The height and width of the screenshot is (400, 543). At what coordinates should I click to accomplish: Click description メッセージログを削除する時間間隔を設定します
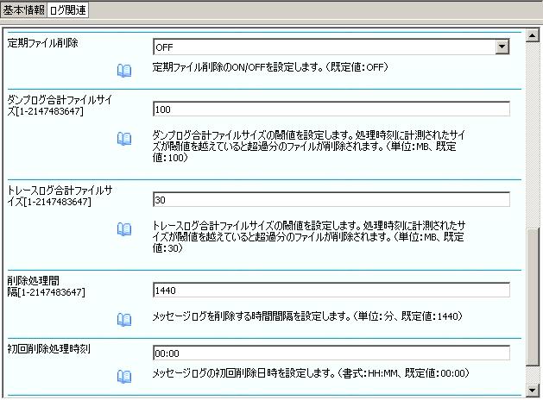[307, 316]
